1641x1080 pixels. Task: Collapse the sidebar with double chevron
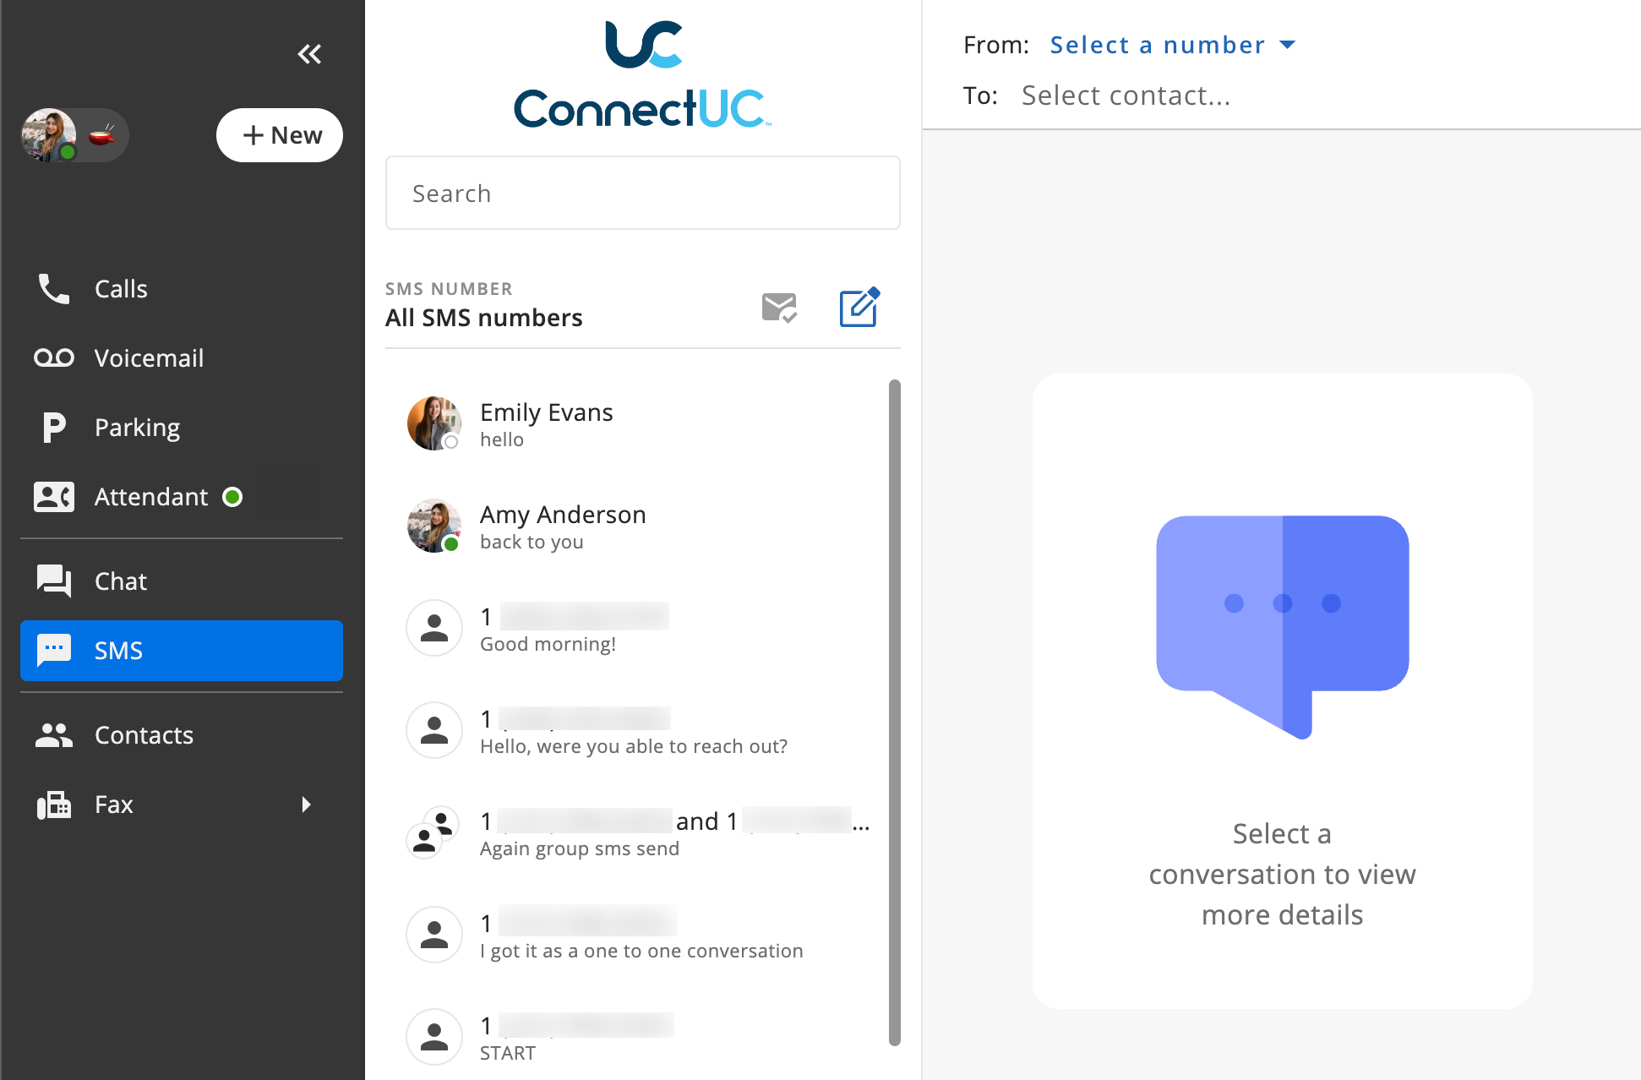point(309,55)
